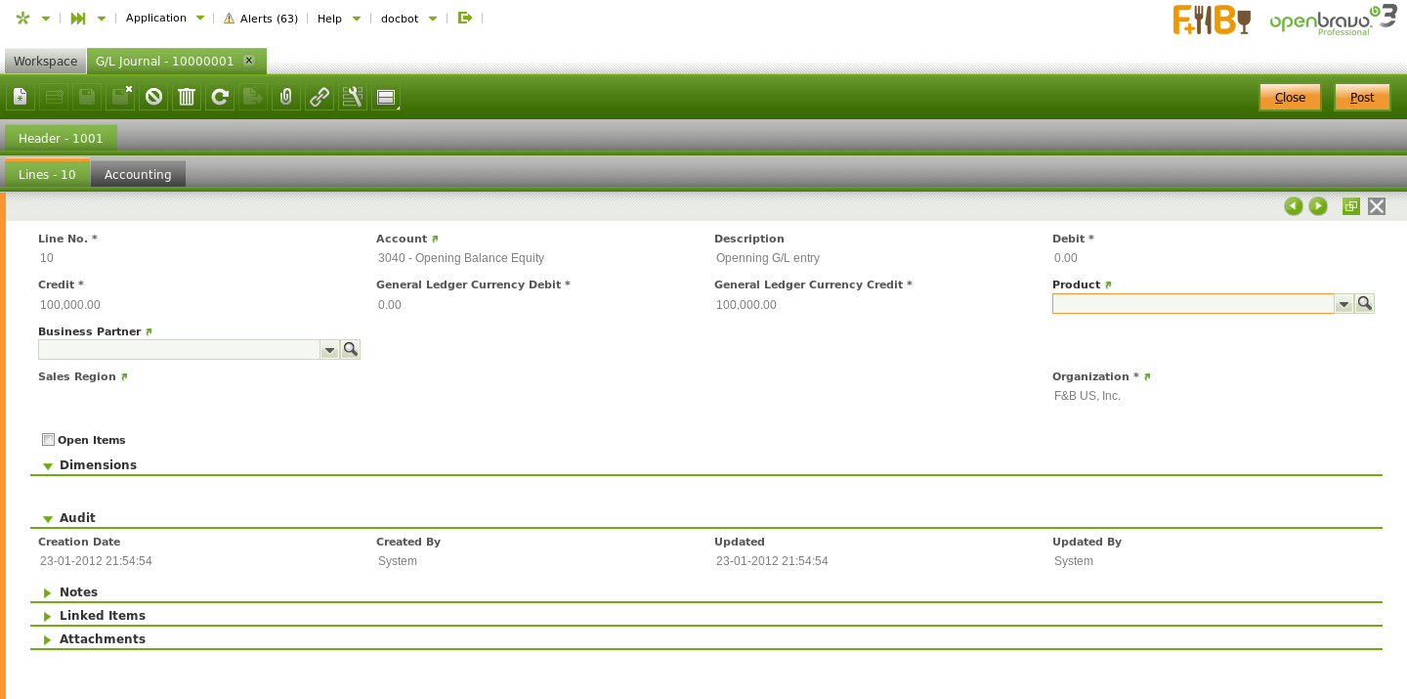Expand the Linked Items section
Viewport: 1407px width, 699px height.
tap(102, 616)
